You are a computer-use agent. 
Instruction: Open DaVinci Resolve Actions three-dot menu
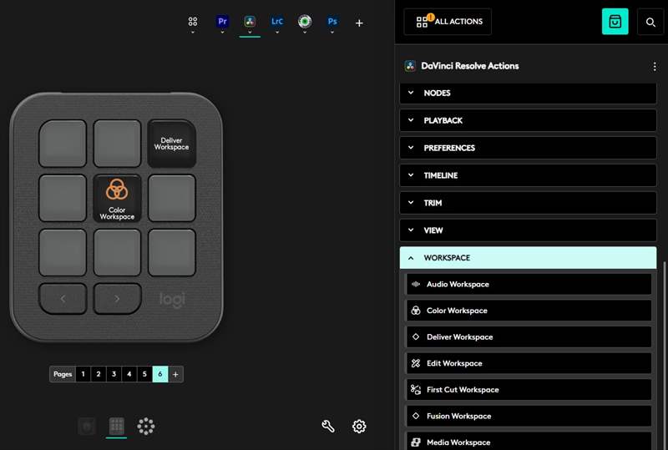point(655,67)
